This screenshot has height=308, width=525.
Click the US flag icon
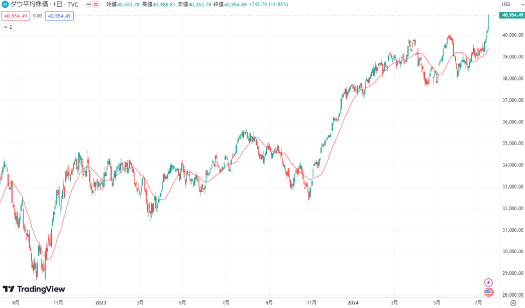click(488, 292)
